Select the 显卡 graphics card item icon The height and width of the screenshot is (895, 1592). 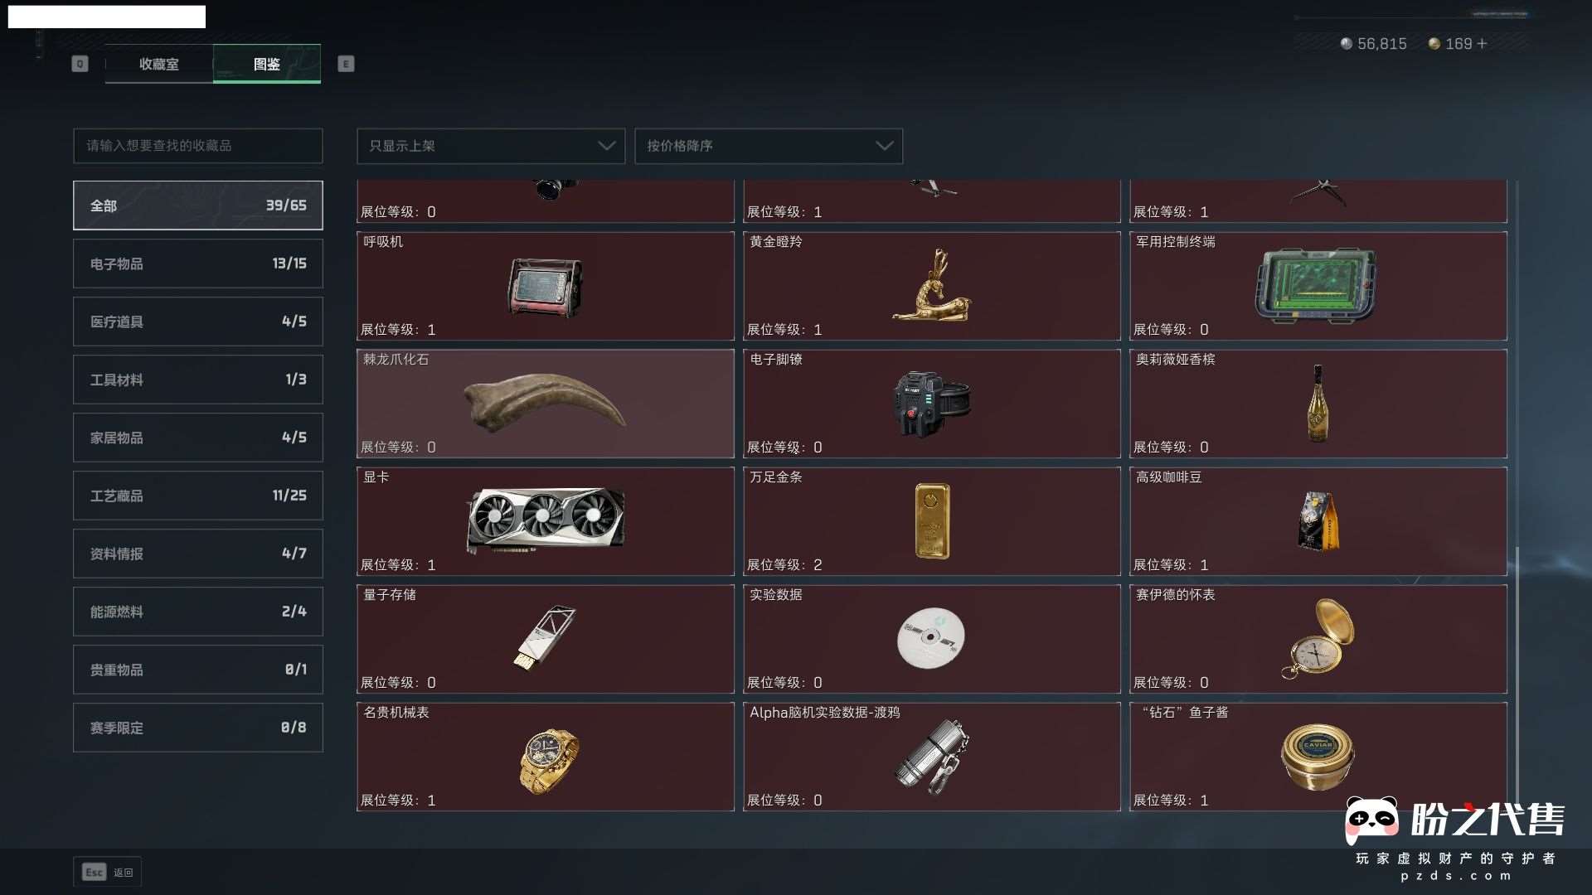[546, 520]
